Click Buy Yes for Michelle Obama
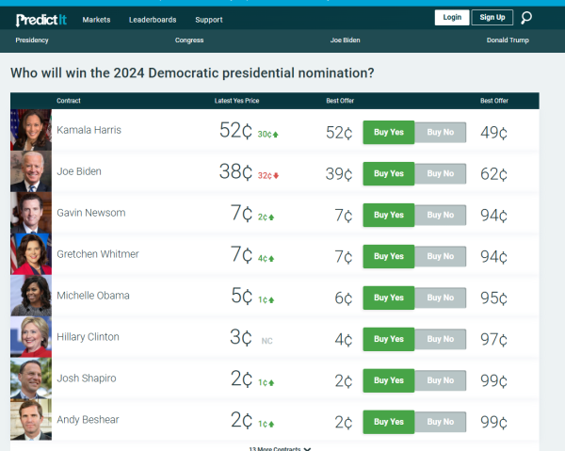Screen dimensions: 565x451 point(388,298)
